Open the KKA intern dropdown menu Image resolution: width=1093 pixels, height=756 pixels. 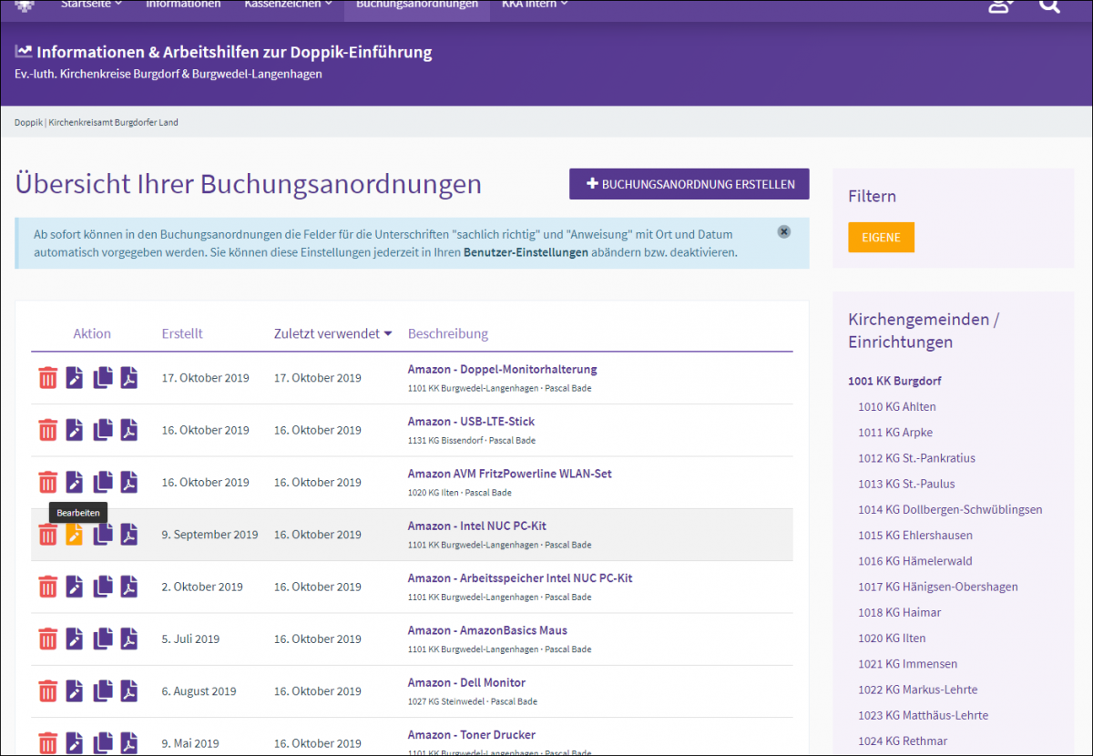[535, 5]
